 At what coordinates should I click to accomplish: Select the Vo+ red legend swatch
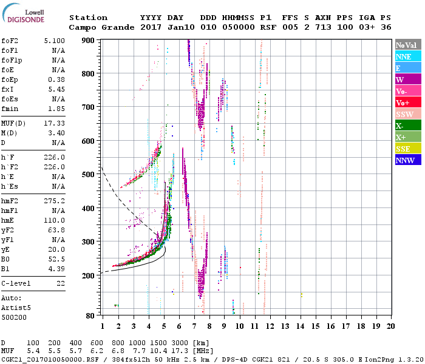(x=408, y=103)
